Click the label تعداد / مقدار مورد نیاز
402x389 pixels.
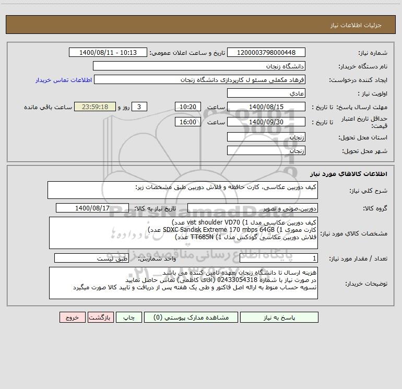click(x=358, y=259)
